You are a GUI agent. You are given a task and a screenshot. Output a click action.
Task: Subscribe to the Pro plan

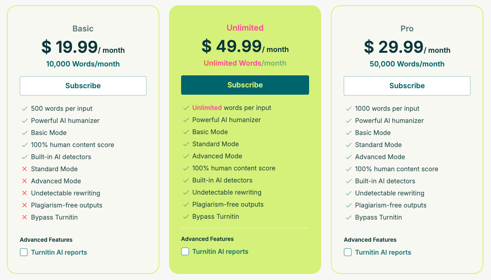click(407, 85)
